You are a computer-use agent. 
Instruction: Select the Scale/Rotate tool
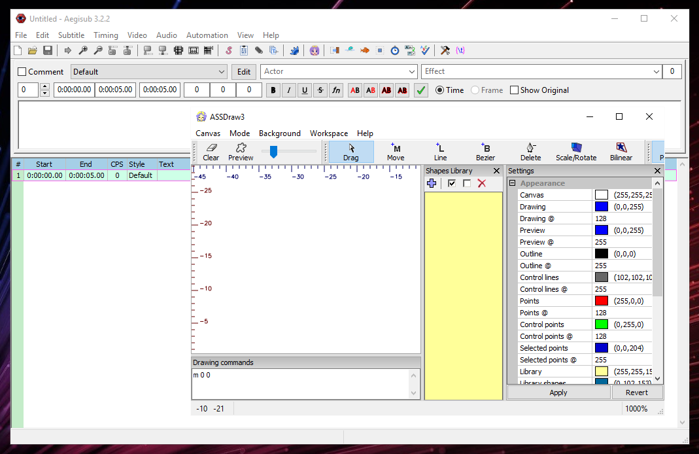[x=576, y=152]
